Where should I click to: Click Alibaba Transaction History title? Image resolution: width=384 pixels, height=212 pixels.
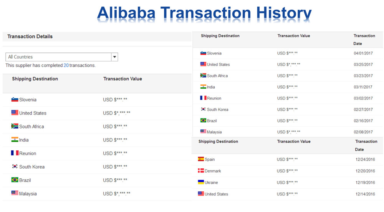[204, 13]
